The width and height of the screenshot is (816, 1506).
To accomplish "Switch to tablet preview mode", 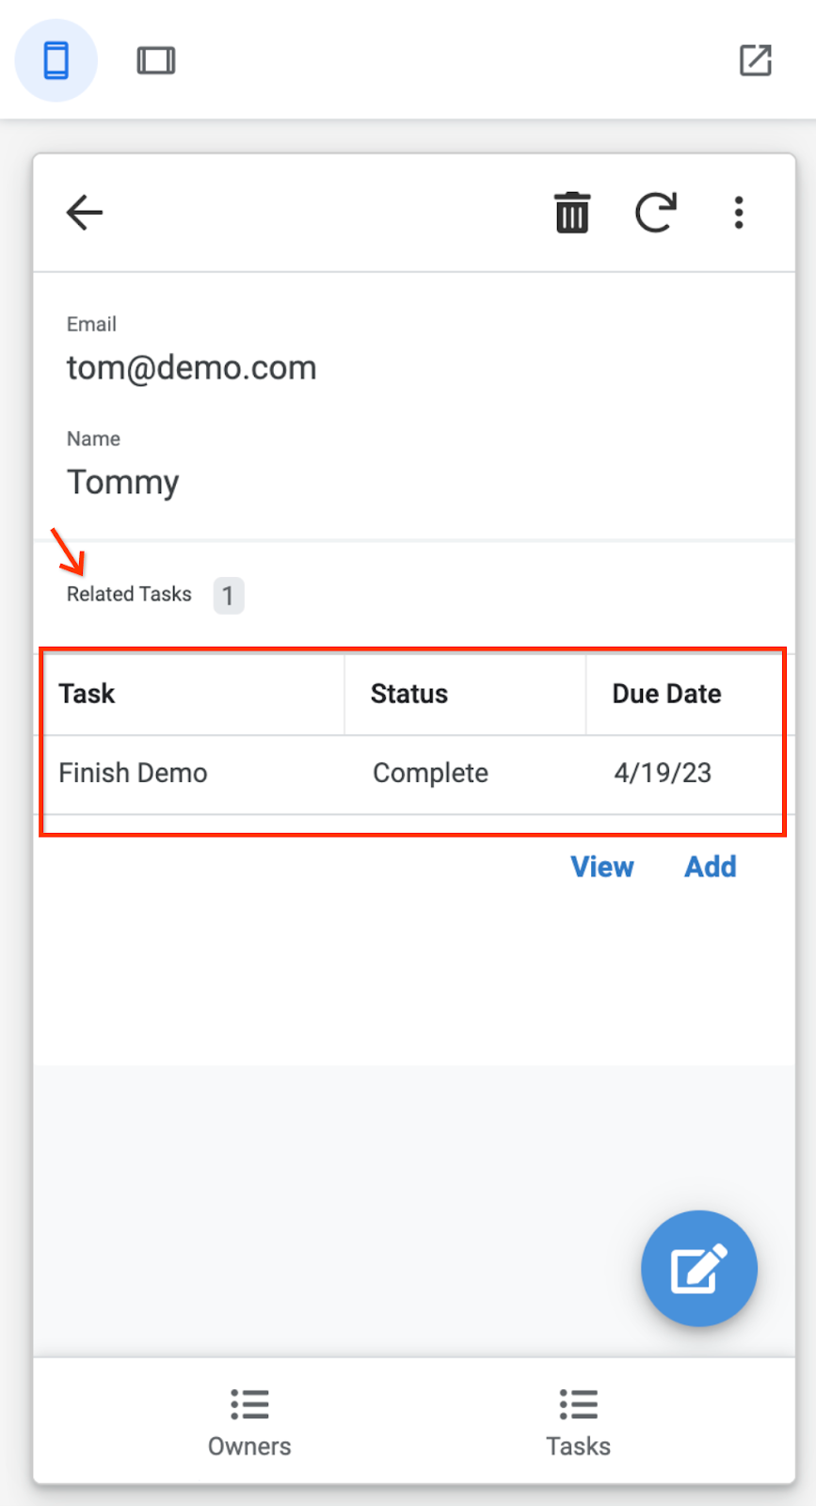I will pyautogui.click(x=155, y=61).
